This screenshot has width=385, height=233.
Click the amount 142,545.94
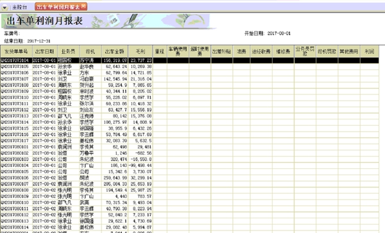(x=115, y=79)
